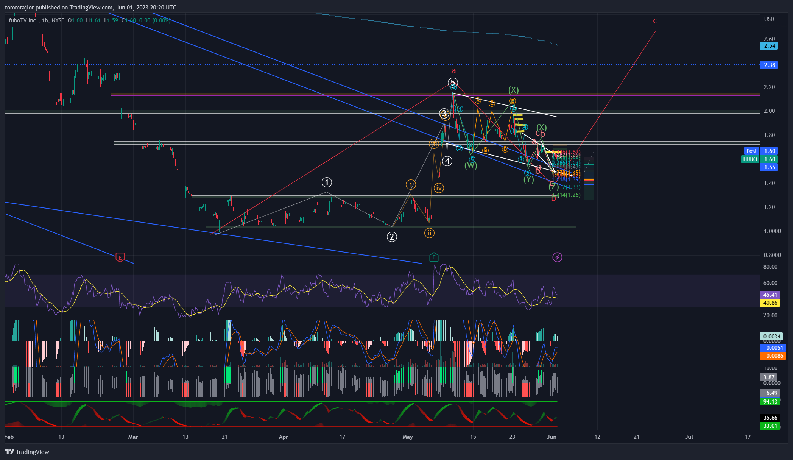This screenshot has height=460, width=793.
Task: Click the Jul label on the time axis
Action: click(689, 437)
